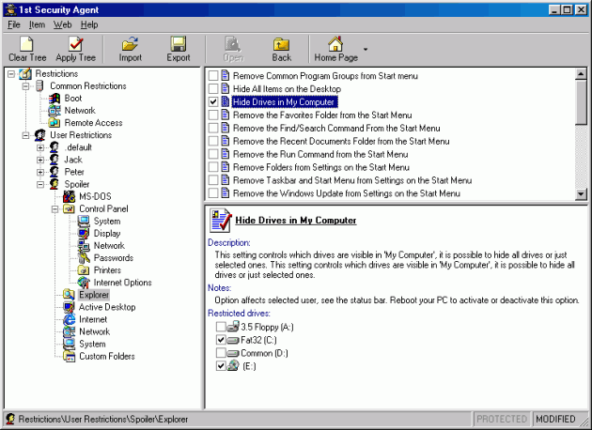The height and width of the screenshot is (430, 592).
Task: Expand the Jack user node
Action: 40,160
